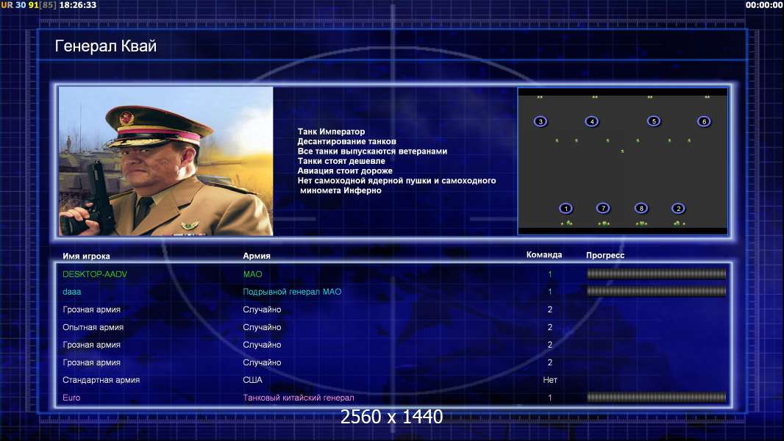Click 'Случайно' in the Опытная армия row

click(262, 327)
